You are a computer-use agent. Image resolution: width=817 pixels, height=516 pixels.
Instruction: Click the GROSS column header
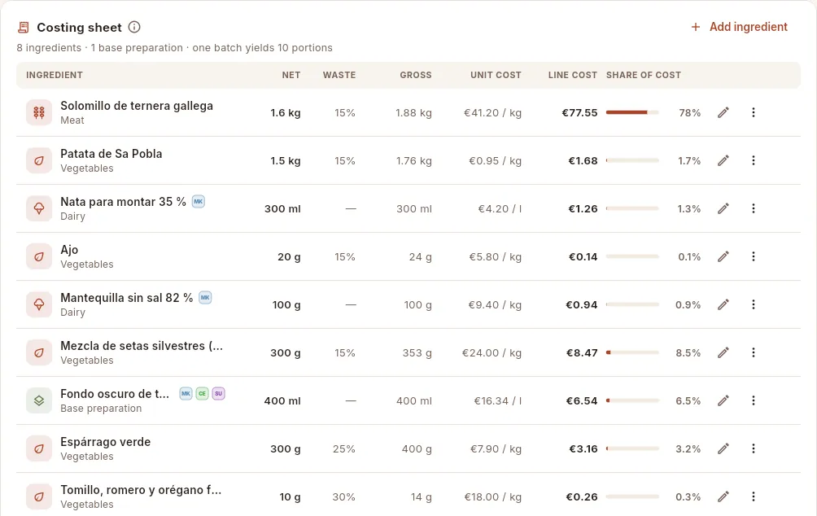(416, 75)
